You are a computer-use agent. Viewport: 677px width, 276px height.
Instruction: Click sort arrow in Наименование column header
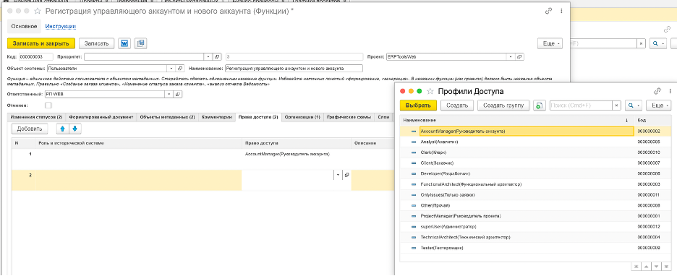[x=626, y=120]
